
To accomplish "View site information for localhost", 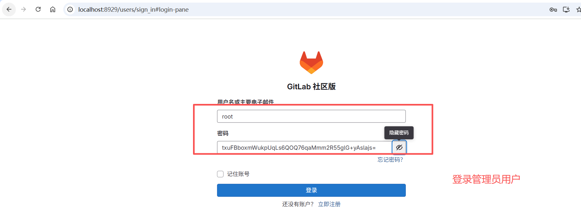I will [x=70, y=9].
